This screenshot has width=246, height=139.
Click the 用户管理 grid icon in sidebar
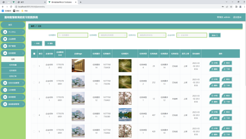[x=5, y=46]
